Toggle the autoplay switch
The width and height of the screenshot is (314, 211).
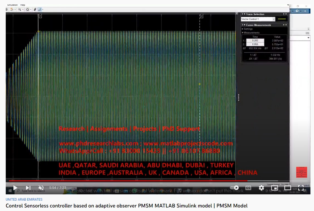point(234,188)
